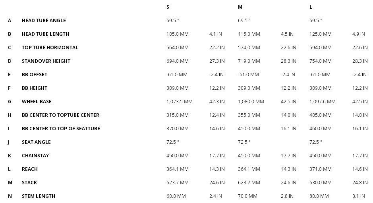This screenshot has height=203, width=373.
Task: Select the BB CENTER TO TOPTUBE CENTER label
Action: coord(60,115)
